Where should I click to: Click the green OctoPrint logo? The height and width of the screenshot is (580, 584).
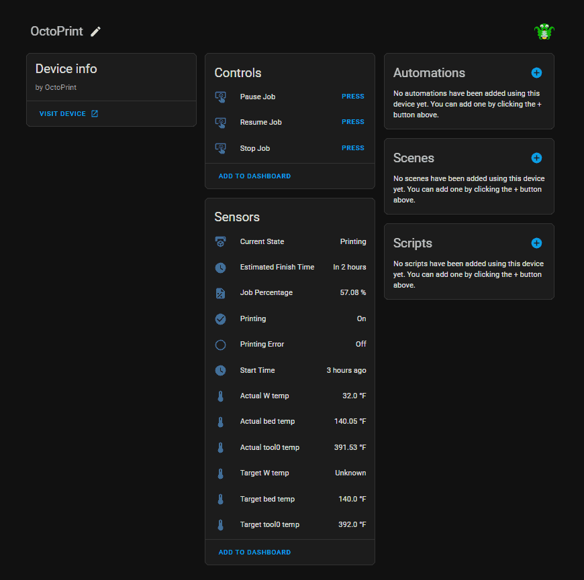click(x=544, y=32)
